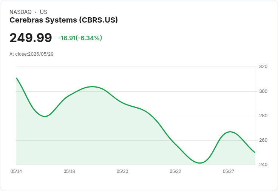This screenshot has height=191, width=278.
Task: Click the 05/14 date label
Action: [x=16, y=171]
